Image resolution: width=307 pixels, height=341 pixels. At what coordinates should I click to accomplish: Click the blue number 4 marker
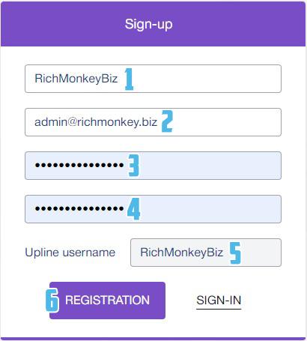tap(133, 209)
